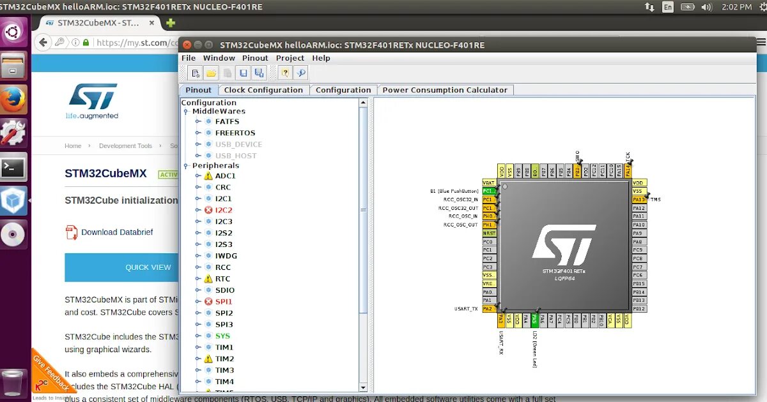767x402 pixels.
Task: Select the PB3 pin labeled SWO
Action: point(577,170)
